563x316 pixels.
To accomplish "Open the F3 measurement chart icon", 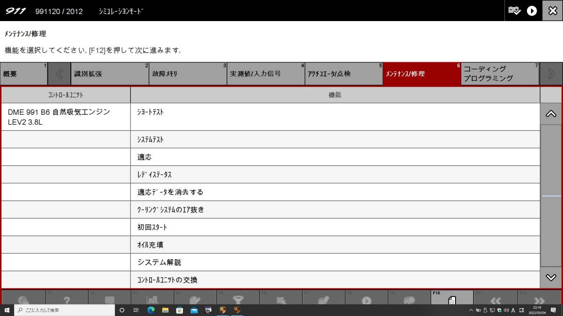I will [x=152, y=299].
